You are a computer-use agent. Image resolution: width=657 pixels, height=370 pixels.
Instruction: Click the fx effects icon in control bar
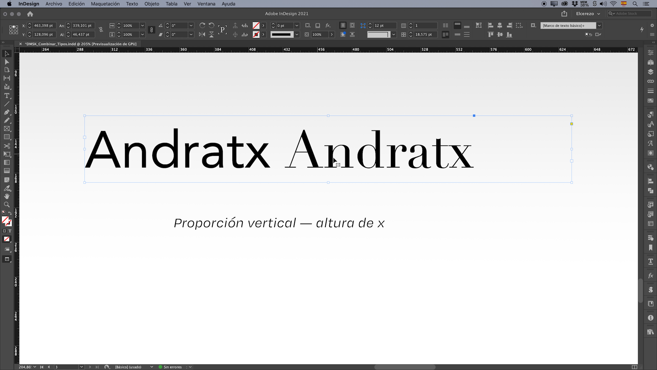[x=328, y=25]
